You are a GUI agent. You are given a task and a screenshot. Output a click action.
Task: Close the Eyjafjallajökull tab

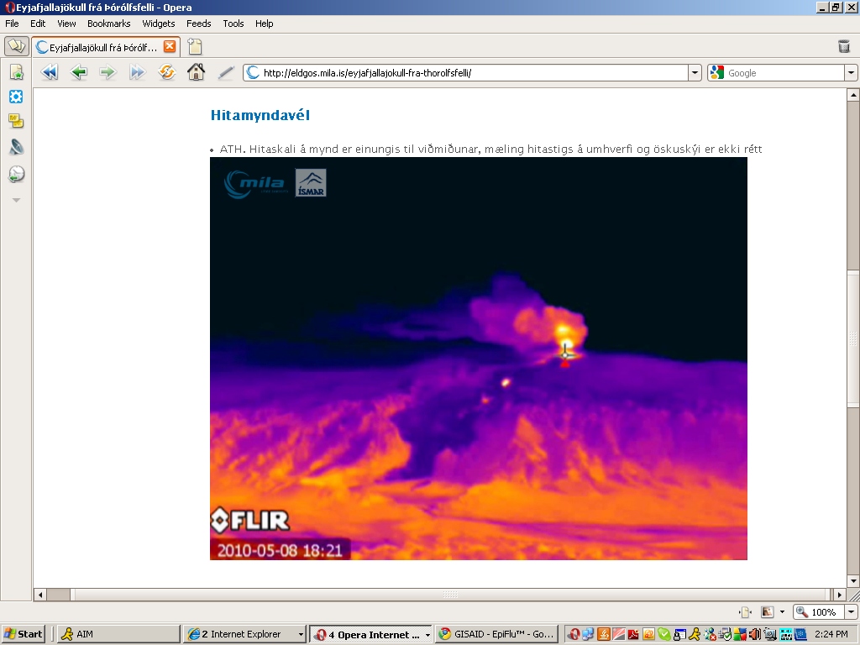170,46
